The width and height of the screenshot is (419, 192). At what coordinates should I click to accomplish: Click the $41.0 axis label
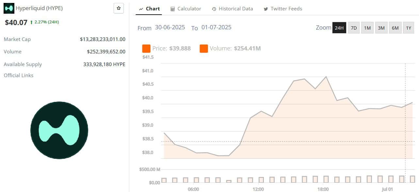click(148, 71)
